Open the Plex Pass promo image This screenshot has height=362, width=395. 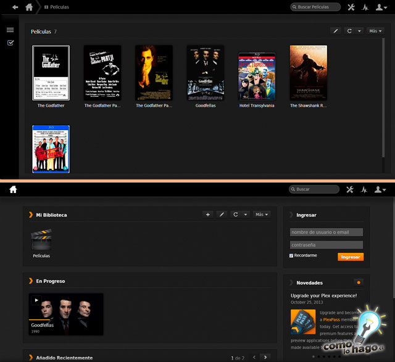tap(303, 322)
